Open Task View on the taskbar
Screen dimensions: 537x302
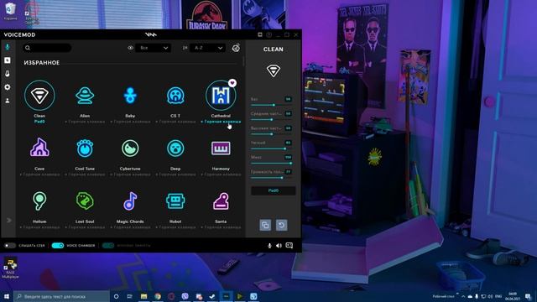click(130, 296)
